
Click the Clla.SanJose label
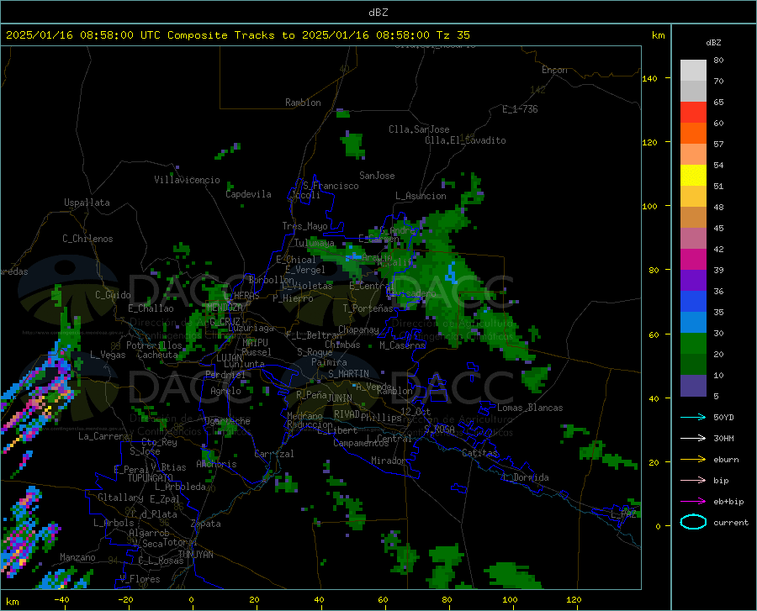coord(419,129)
